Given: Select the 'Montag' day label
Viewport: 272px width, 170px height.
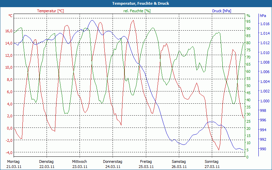Looking at the screenshot, I should [x=13, y=161].
